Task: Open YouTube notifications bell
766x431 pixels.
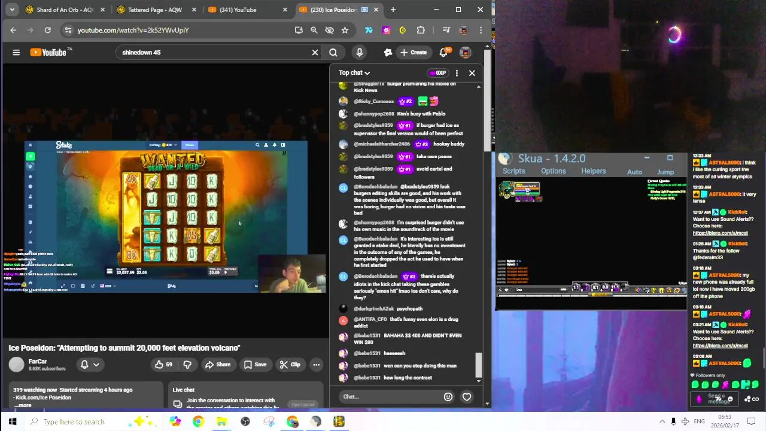Action: [x=443, y=52]
